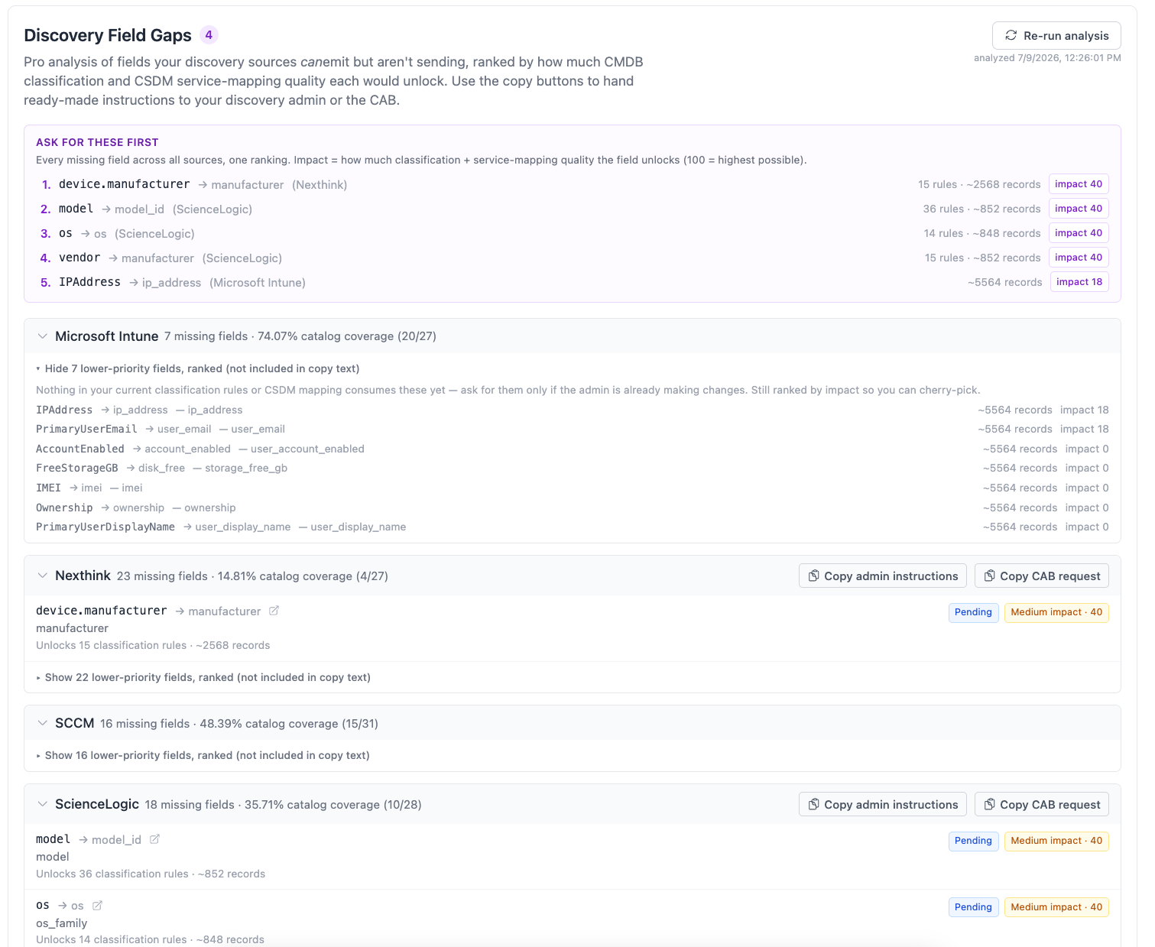
Task: Select ranked item vendor → manufacturer (ScienceLogic)
Action: (x=573, y=258)
